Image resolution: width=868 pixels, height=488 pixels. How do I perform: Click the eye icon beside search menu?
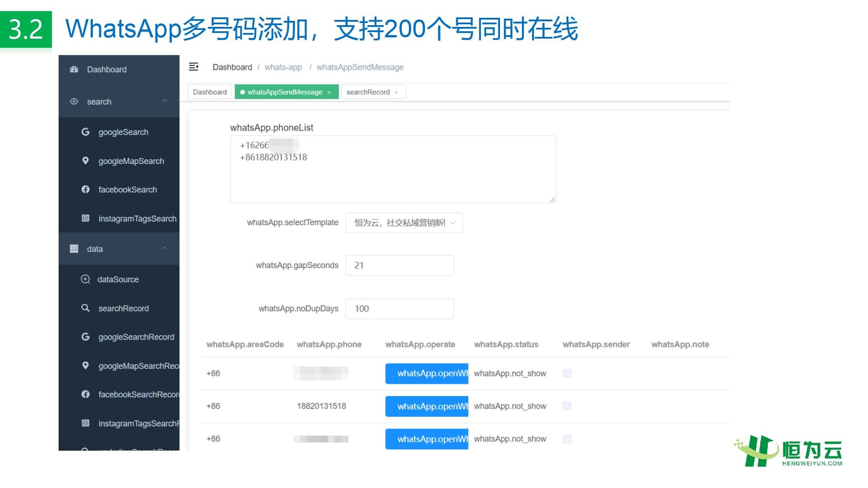pos(74,102)
